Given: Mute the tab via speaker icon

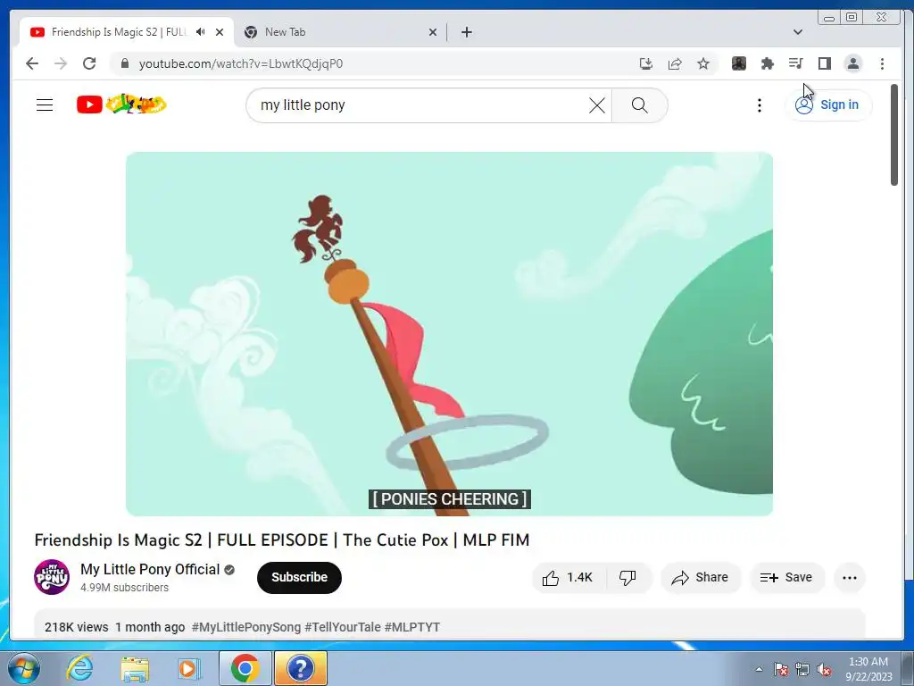Looking at the screenshot, I should click(201, 32).
